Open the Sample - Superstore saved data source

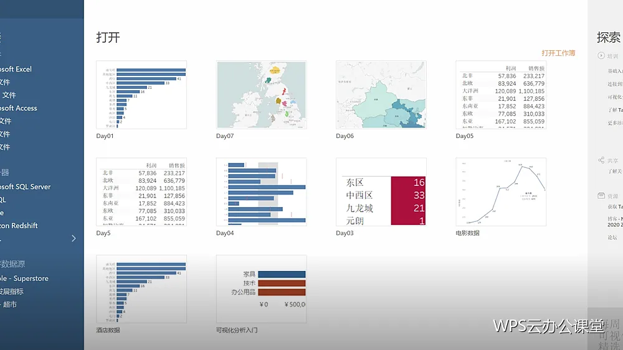tap(24, 279)
